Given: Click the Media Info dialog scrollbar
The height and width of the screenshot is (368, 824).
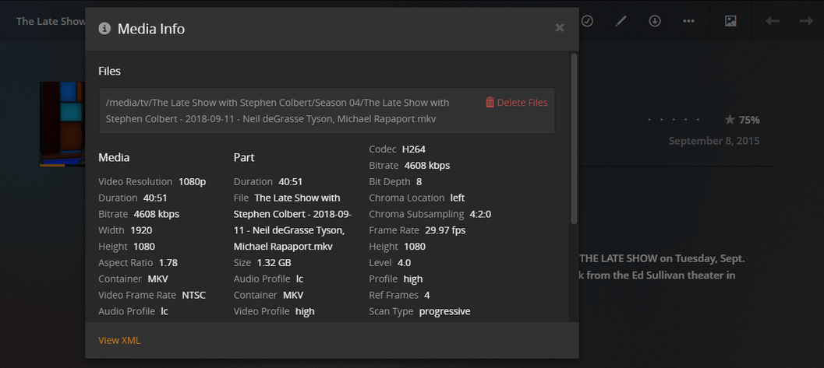Looking at the screenshot, I should click(x=575, y=140).
